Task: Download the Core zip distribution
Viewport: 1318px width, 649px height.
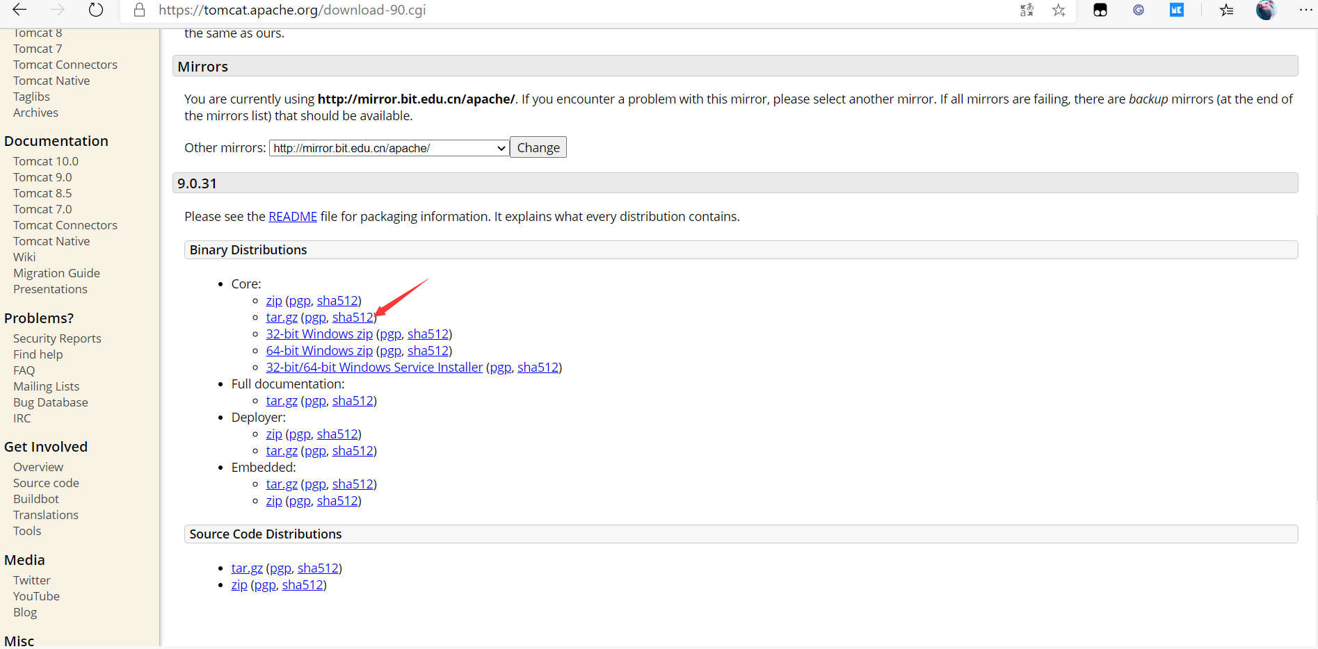Action: 274,301
